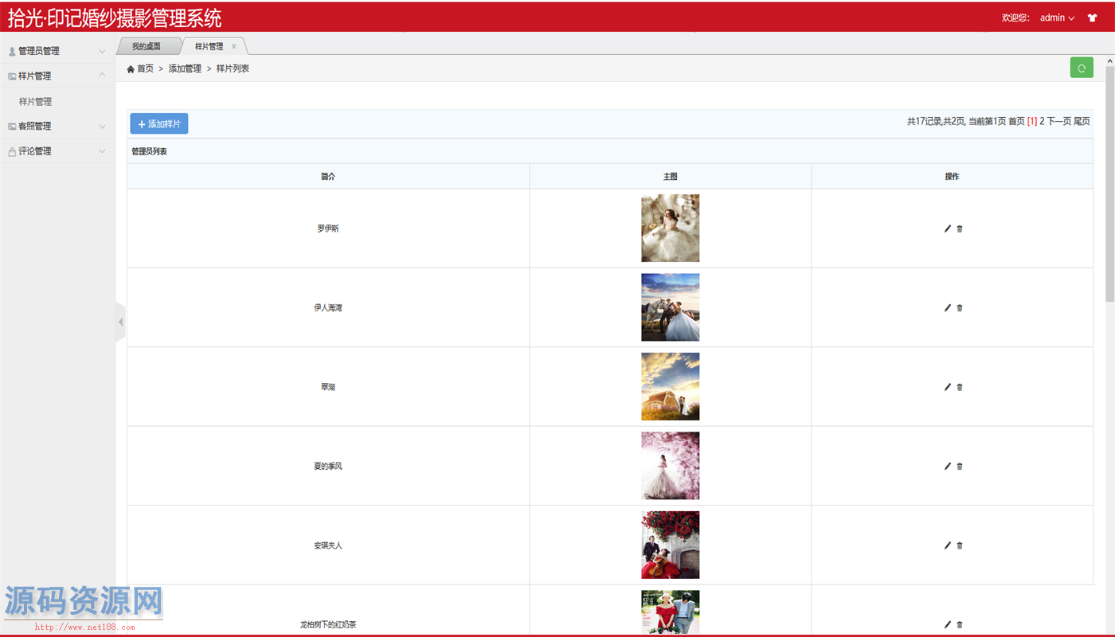
Task: Edit the 伊人海湾 sample entry
Action: (947, 307)
